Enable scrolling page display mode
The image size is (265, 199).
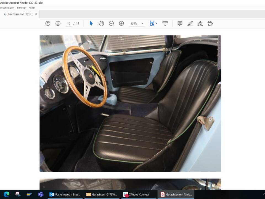coord(165,23)
